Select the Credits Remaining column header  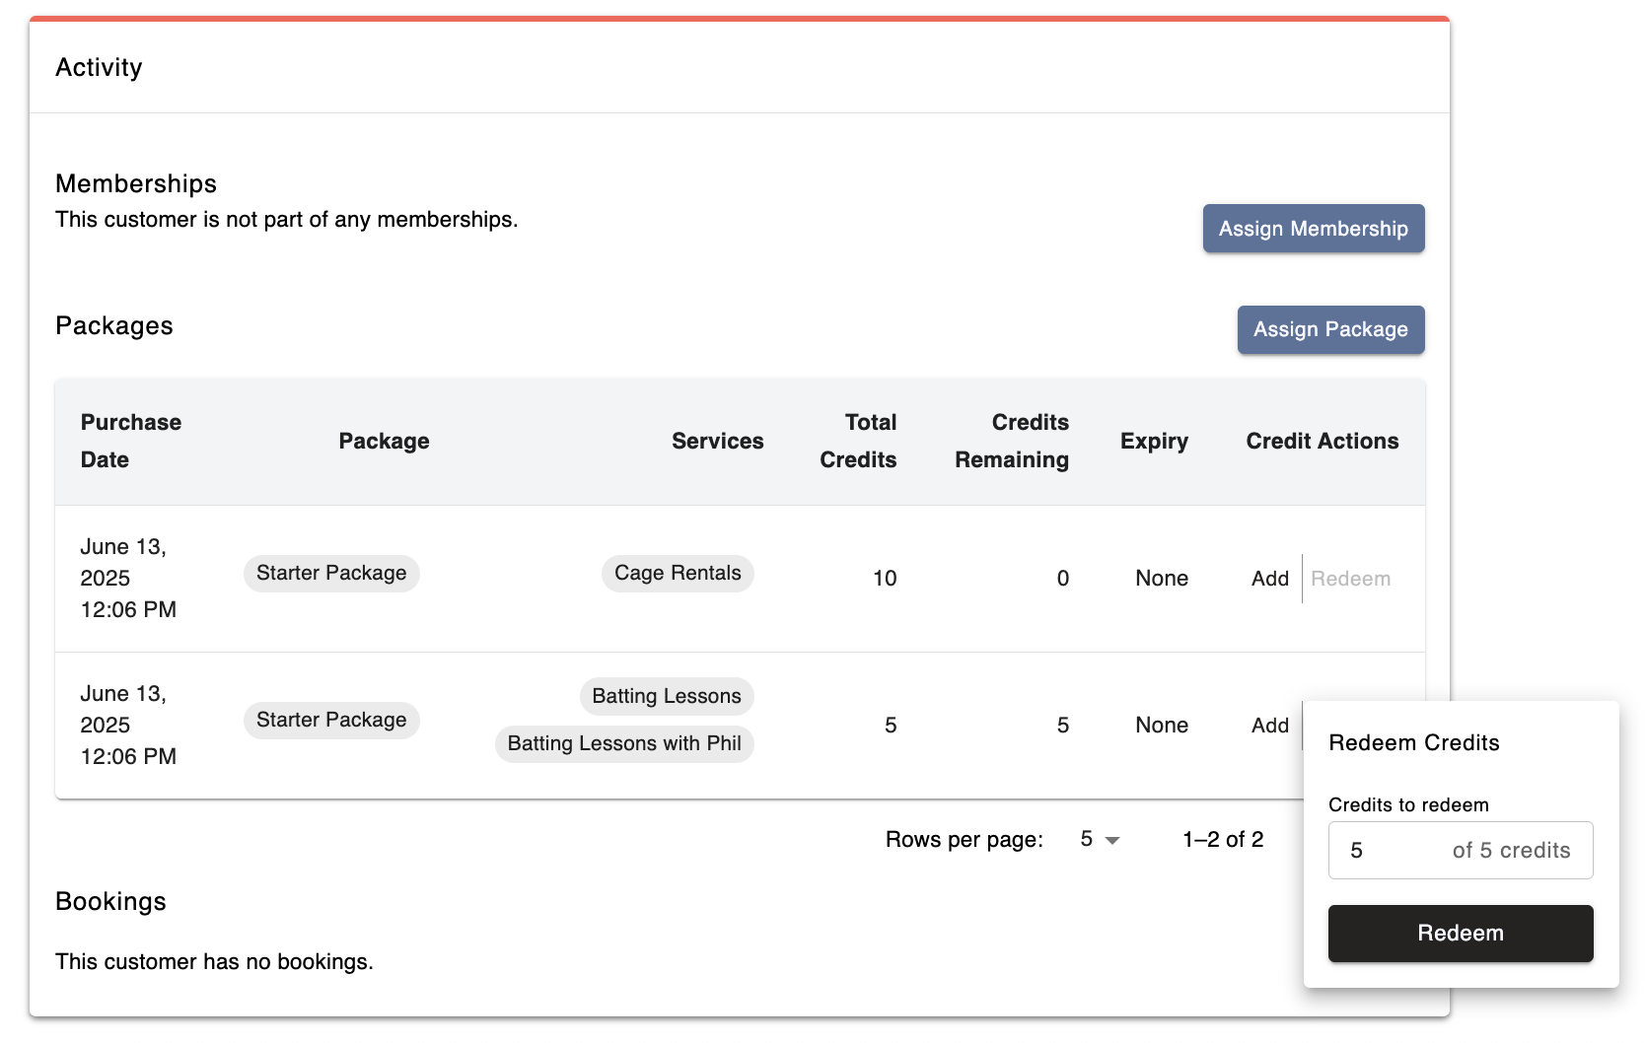pos(1011,442)
